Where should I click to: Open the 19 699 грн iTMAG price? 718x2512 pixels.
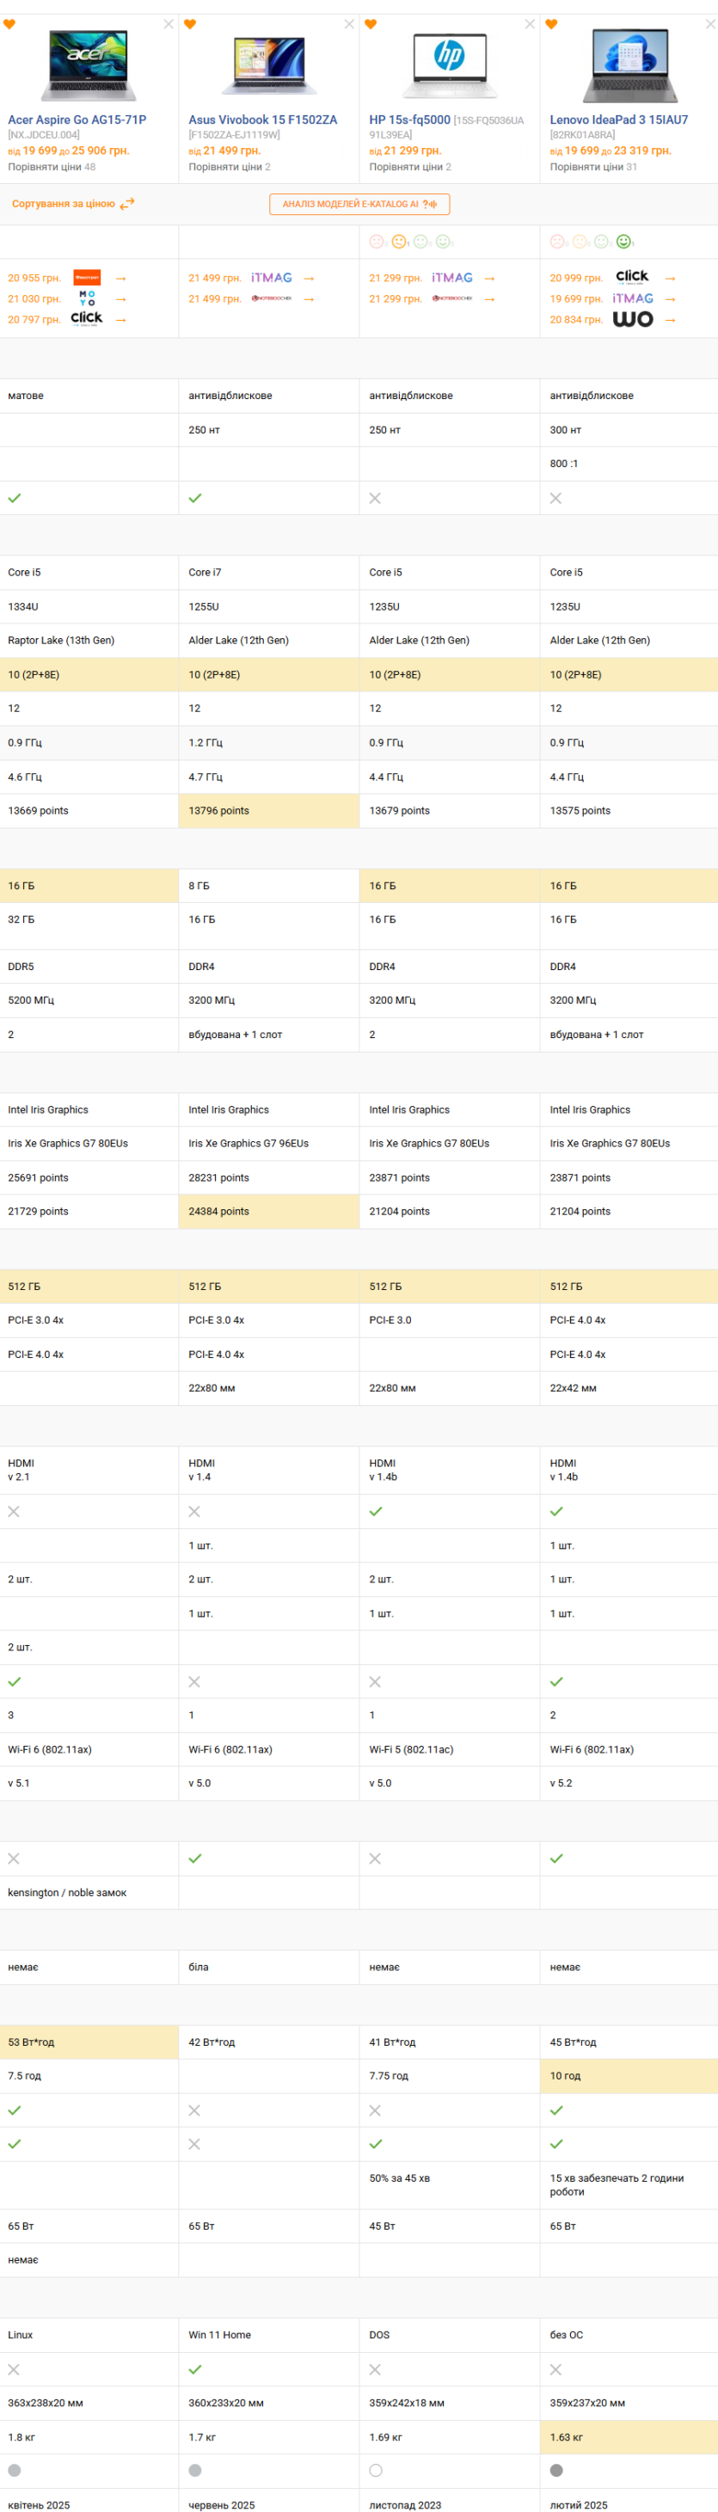coord(575,299)
